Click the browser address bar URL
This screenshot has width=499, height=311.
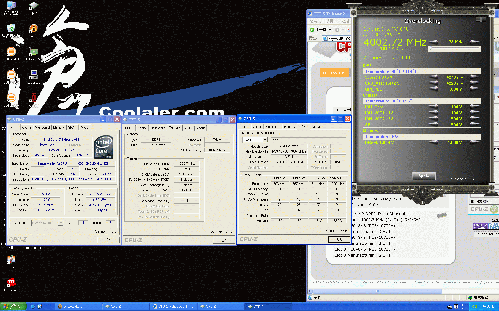pos(339,39)
